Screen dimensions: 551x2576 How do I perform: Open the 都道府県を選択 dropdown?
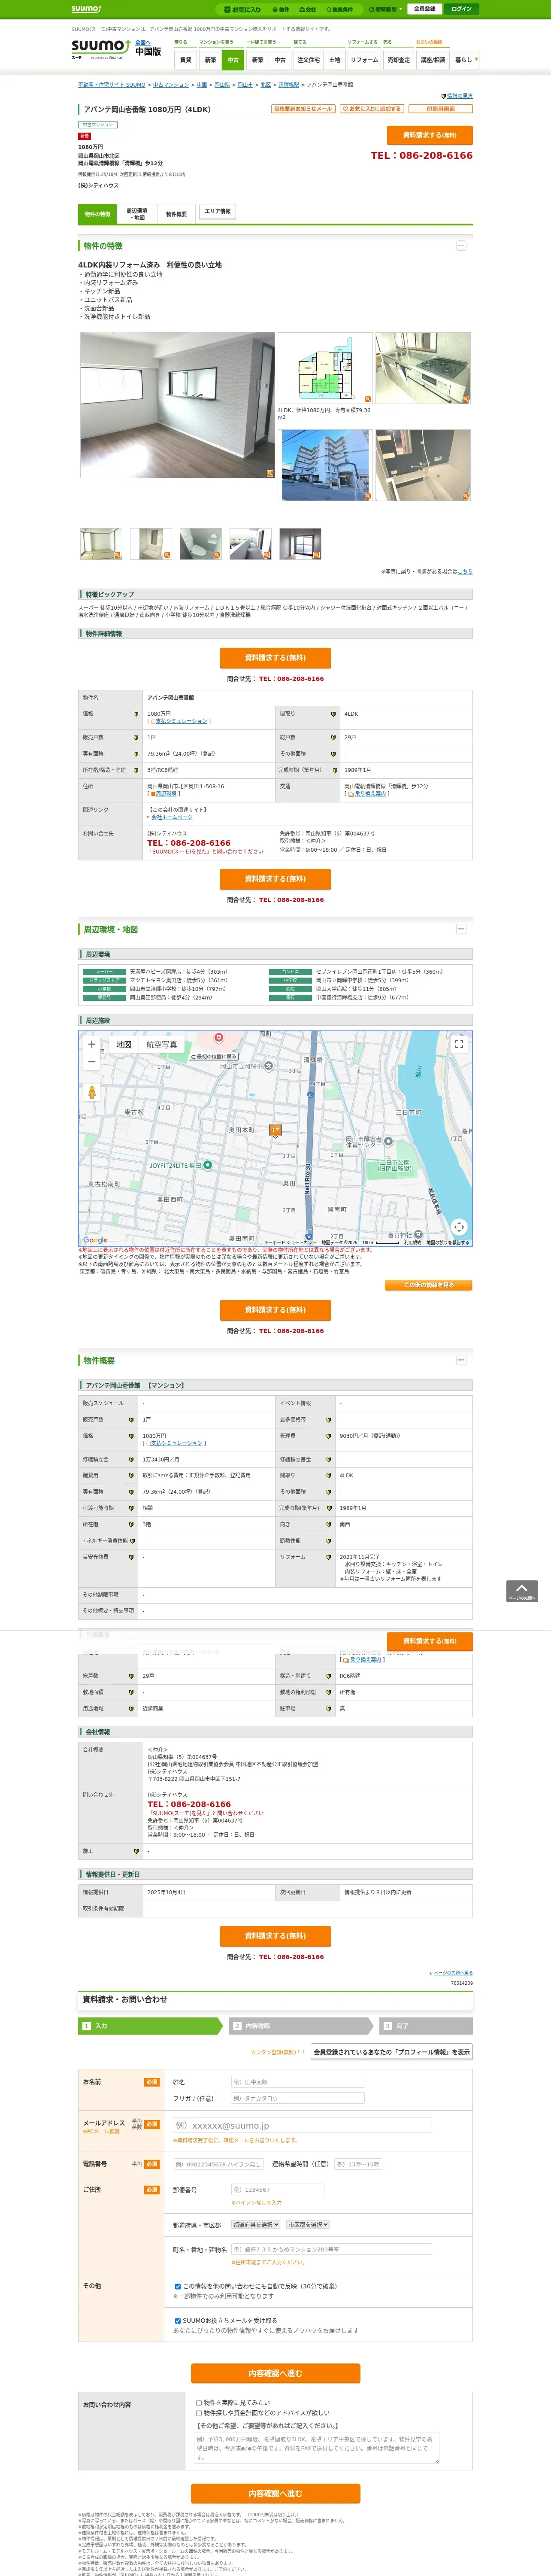(x=256, y=2225)
